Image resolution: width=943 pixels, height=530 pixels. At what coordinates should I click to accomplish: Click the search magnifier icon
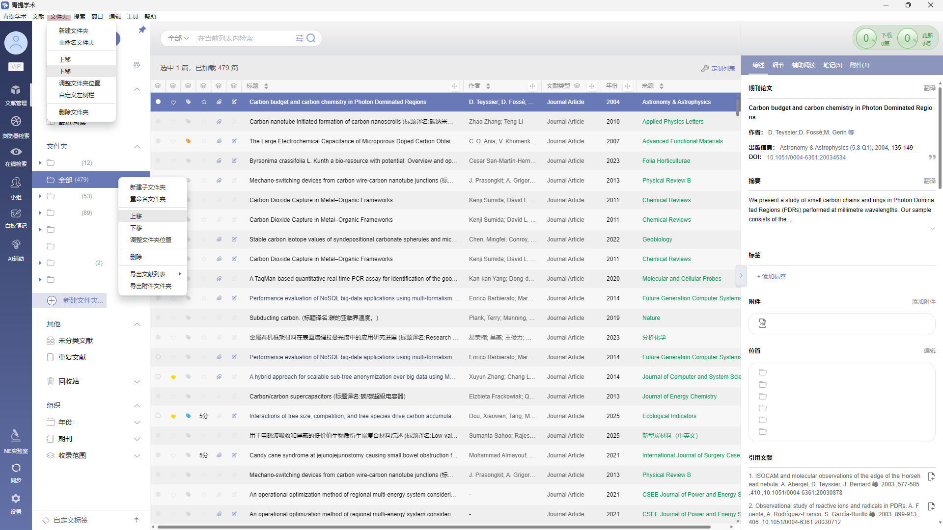311,38
